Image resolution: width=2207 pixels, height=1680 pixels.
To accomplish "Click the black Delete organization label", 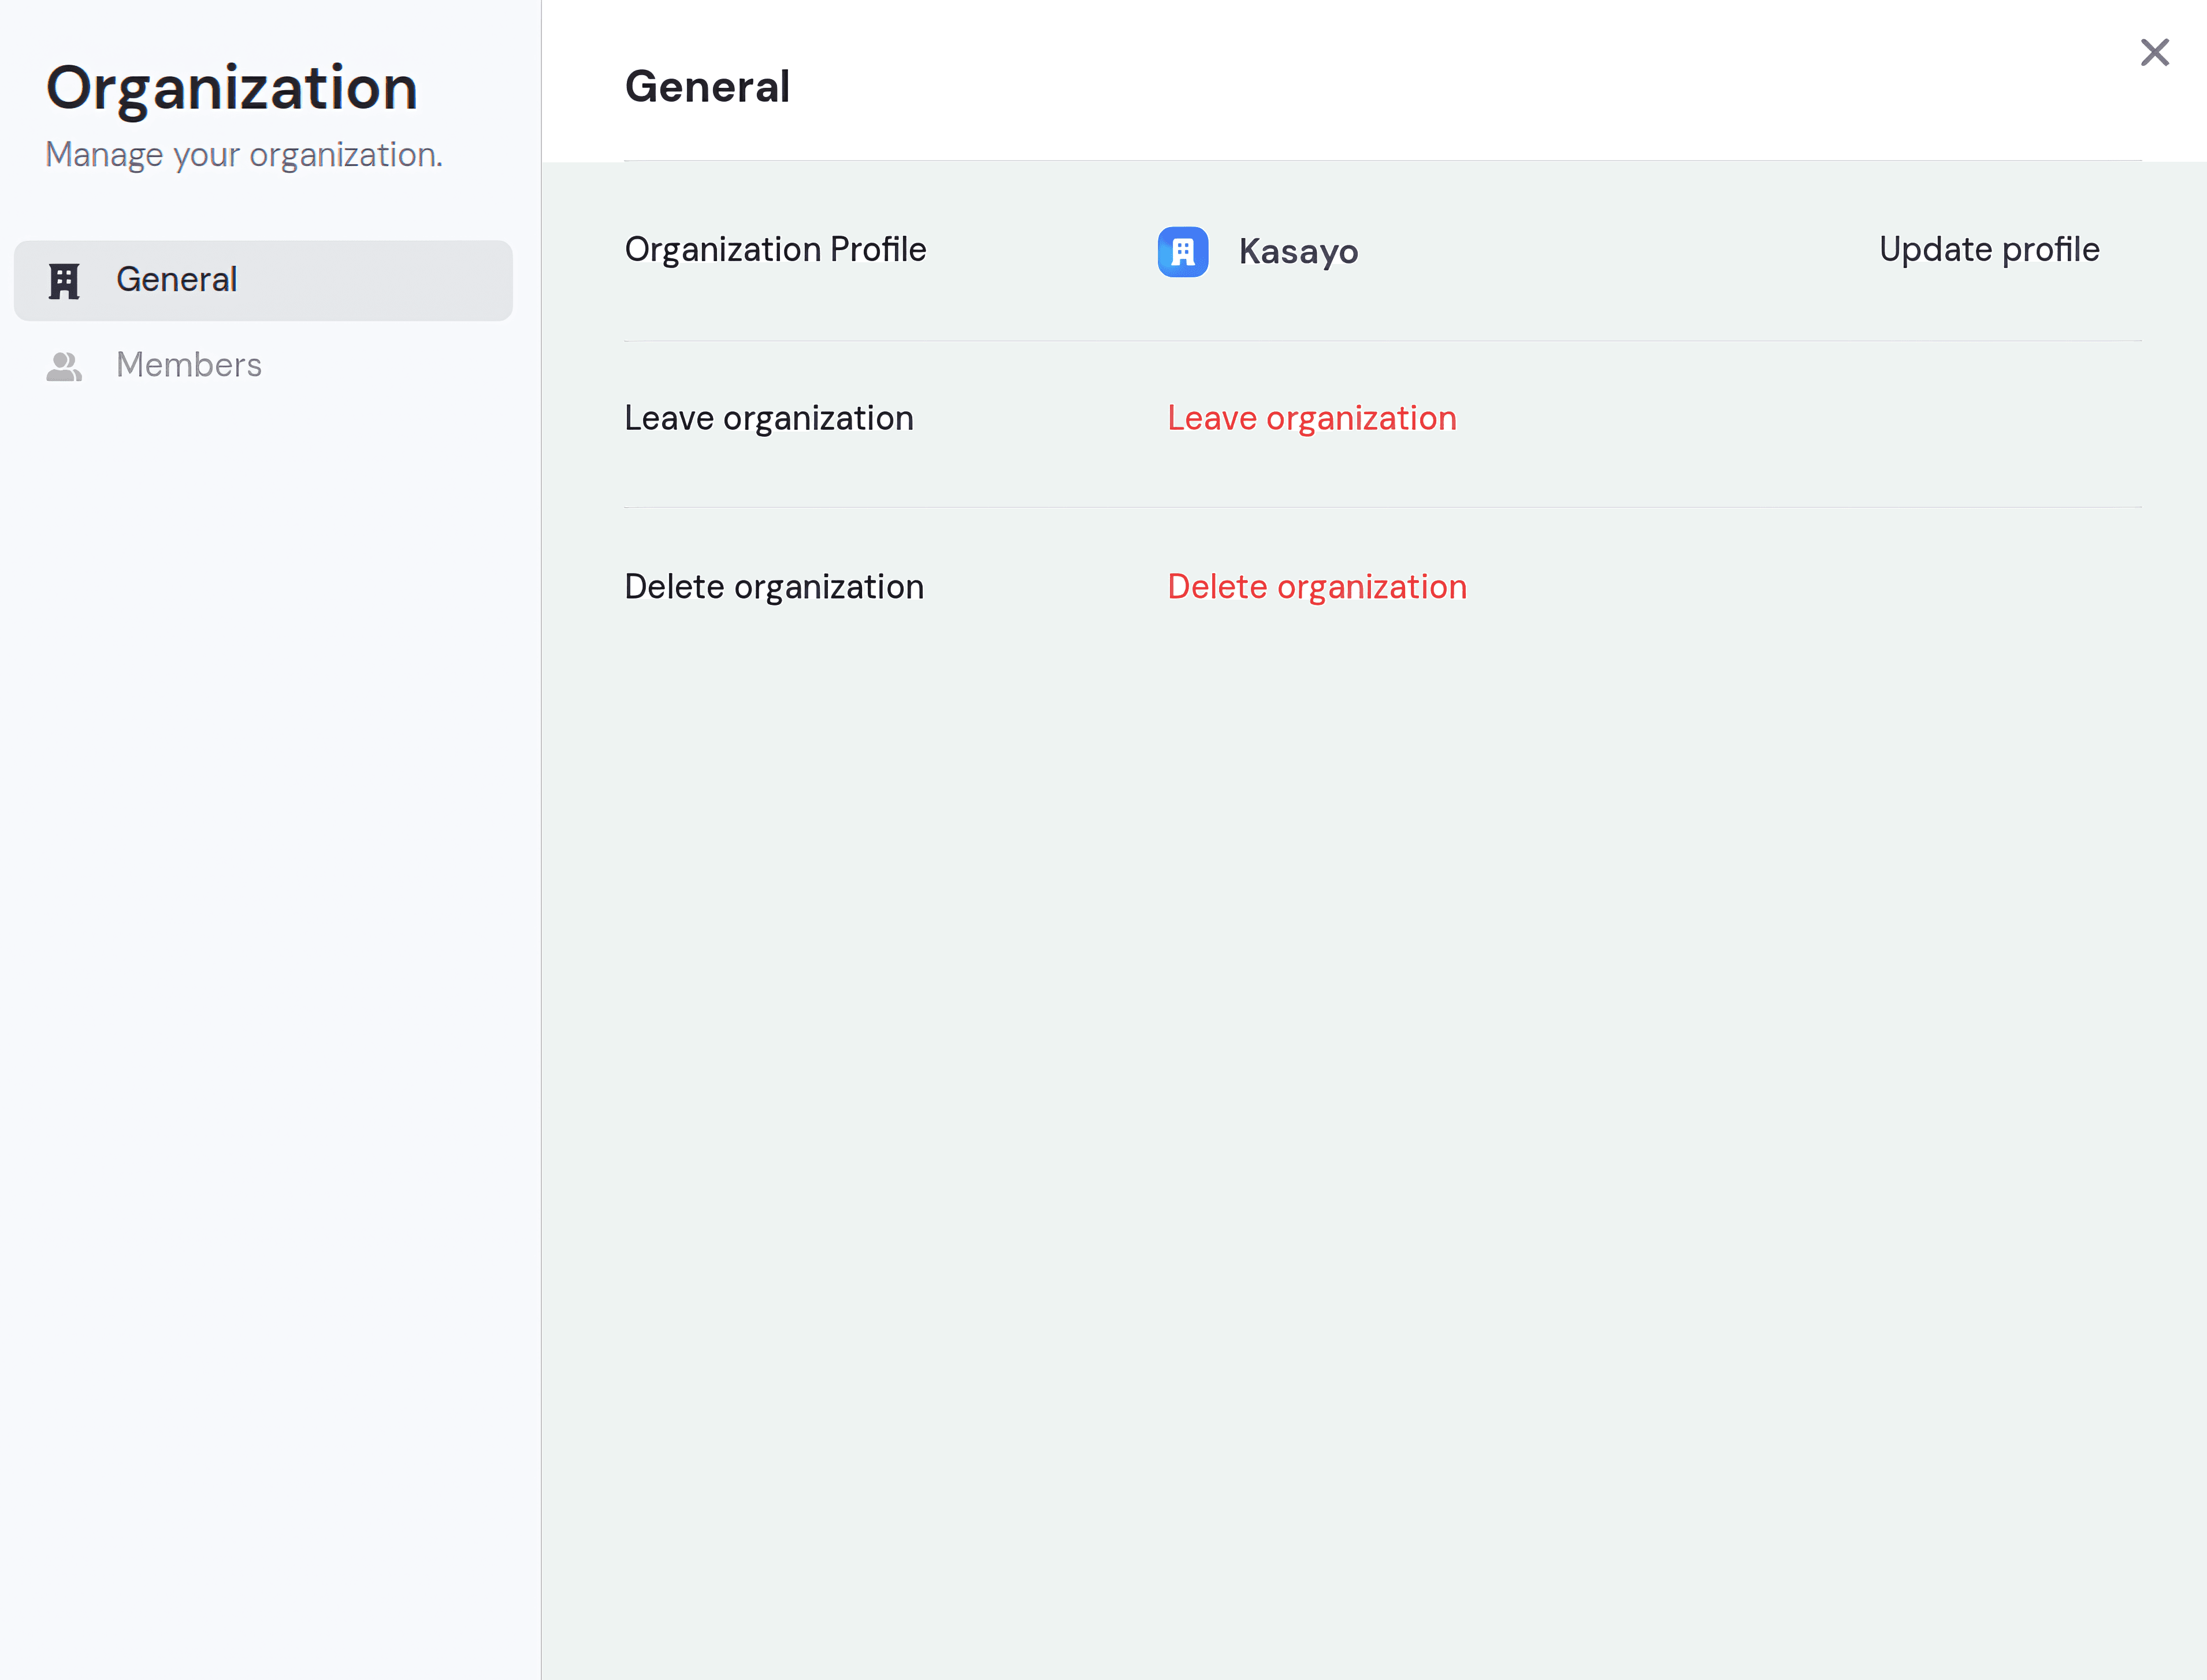I will click(x=773, y=587).
